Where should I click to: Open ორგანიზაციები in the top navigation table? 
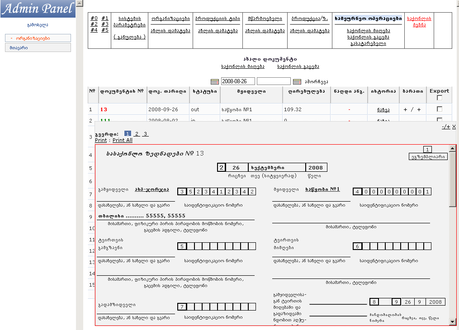pyautogui.click(x=170, y=19)
